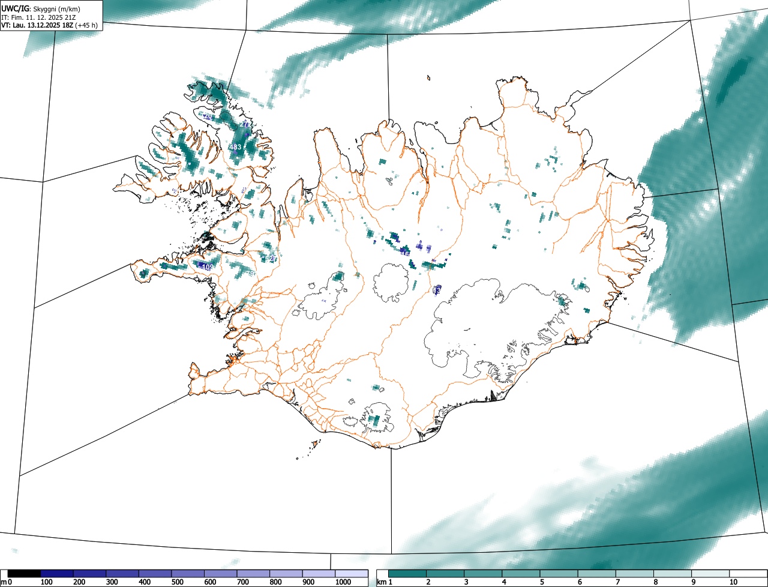The width and height of the screenshot is (768, 587).
Task: Click the 2–3 km legend swatch
Action: point(445,573)
